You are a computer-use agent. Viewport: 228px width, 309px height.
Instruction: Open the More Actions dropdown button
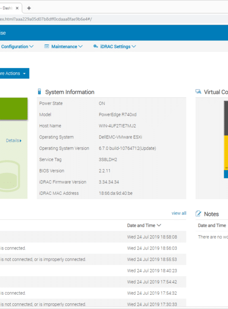coord(14,73)
